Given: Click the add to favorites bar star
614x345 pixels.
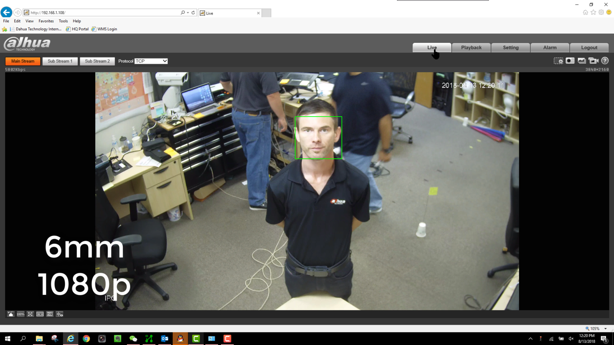Looking at the screenshot, I should tap(5, 29).
